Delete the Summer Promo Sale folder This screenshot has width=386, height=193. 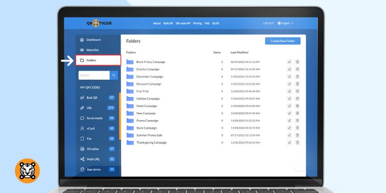[x=297, y=136]
